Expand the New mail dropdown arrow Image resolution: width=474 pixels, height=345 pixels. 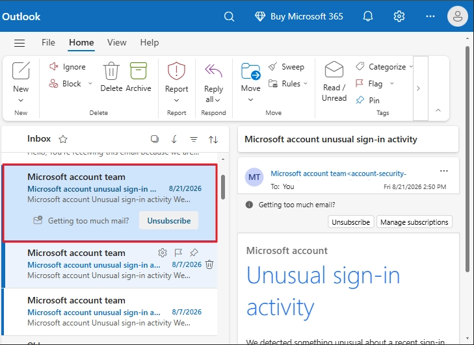21,100
